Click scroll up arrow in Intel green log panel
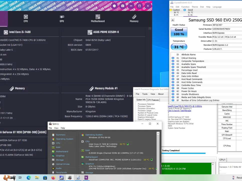The width and height of the screenshot is (242, 181). coord(213,164)
